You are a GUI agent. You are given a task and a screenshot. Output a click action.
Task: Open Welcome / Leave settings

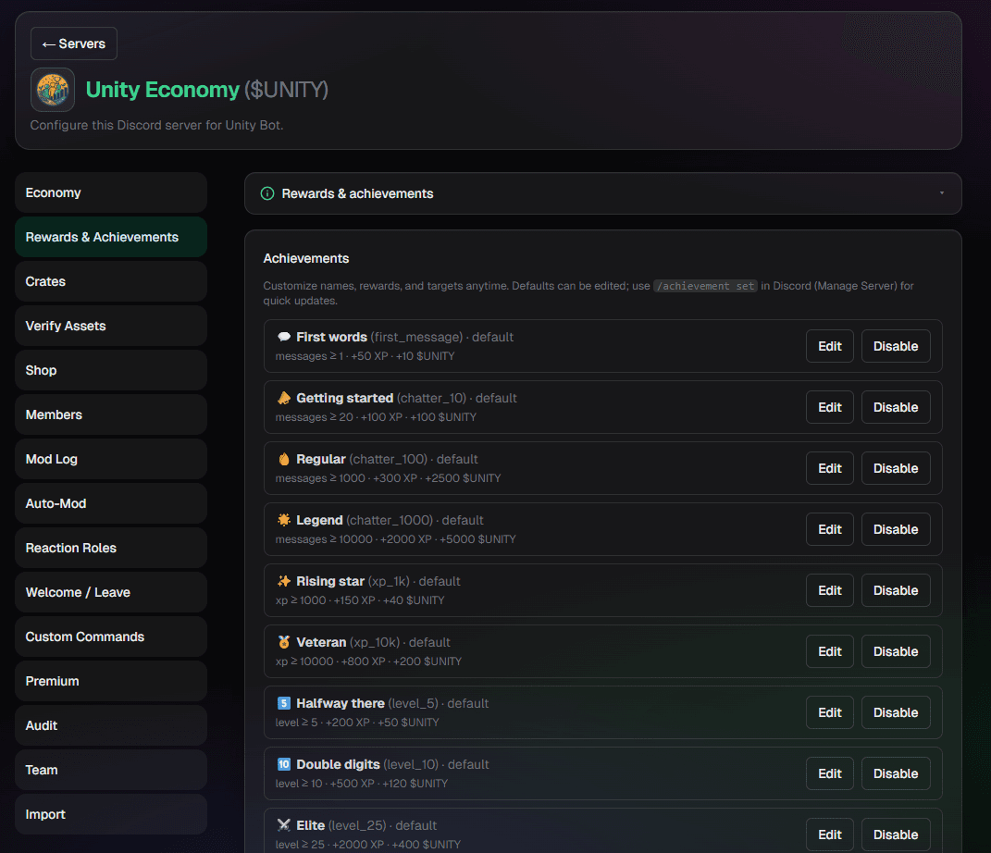coord(111,592)
